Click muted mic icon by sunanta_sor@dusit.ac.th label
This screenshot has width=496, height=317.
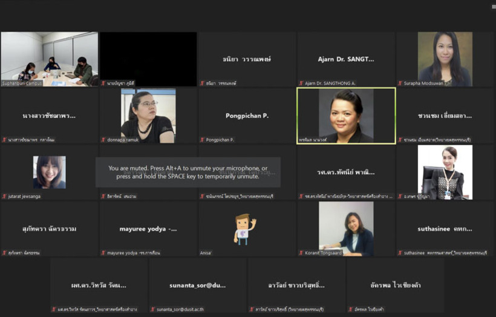click(x=153, y=309)
